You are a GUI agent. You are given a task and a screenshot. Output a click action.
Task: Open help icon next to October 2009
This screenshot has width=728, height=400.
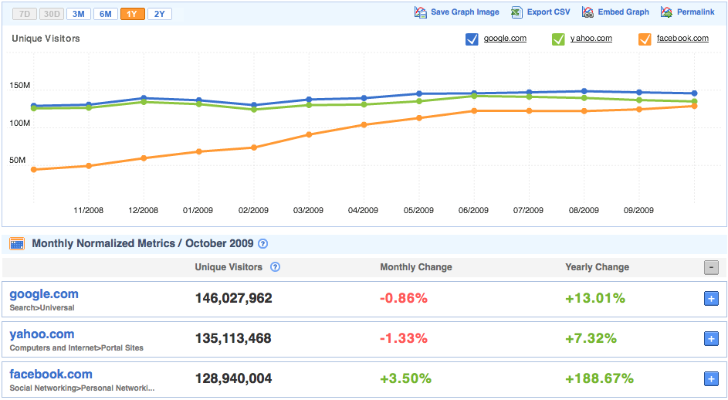point(262,243)
